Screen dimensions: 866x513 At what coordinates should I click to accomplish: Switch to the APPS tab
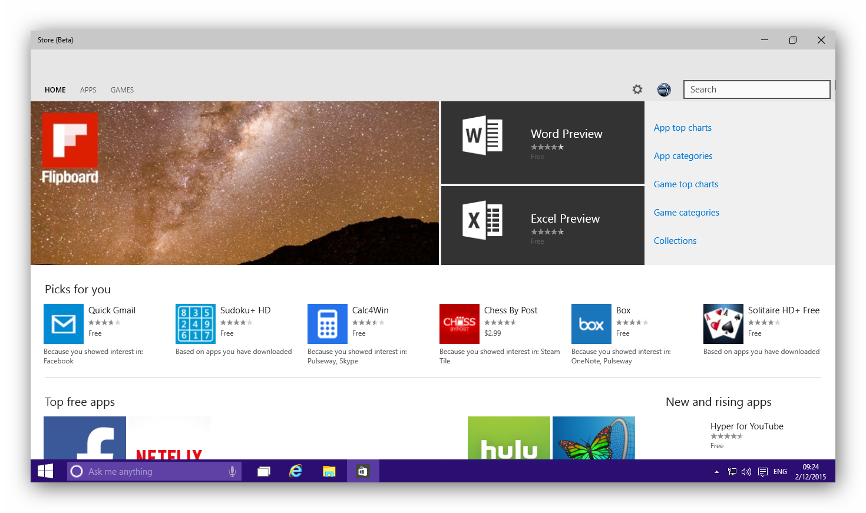tap(88, 90)
